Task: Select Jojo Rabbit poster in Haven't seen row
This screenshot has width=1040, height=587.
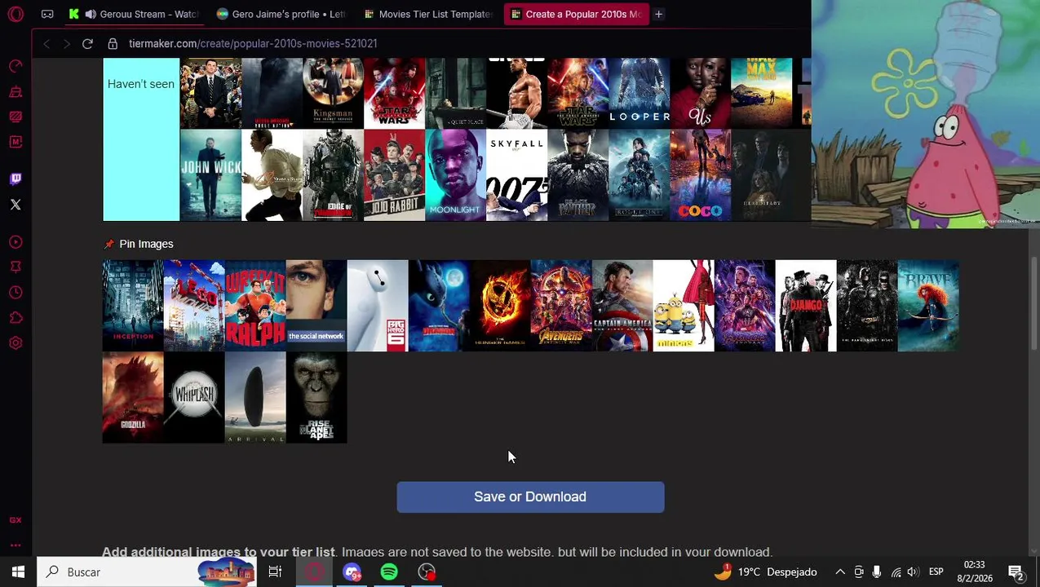Action: 395,175
